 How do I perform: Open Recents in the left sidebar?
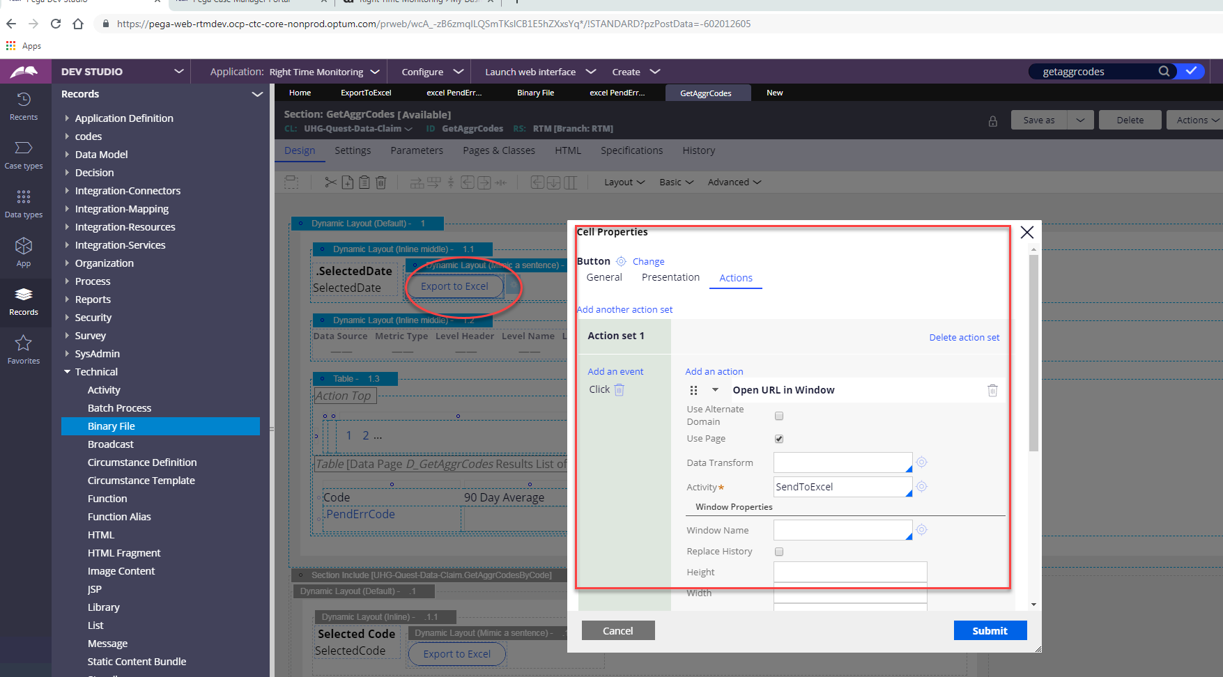[x=24, y=106]
